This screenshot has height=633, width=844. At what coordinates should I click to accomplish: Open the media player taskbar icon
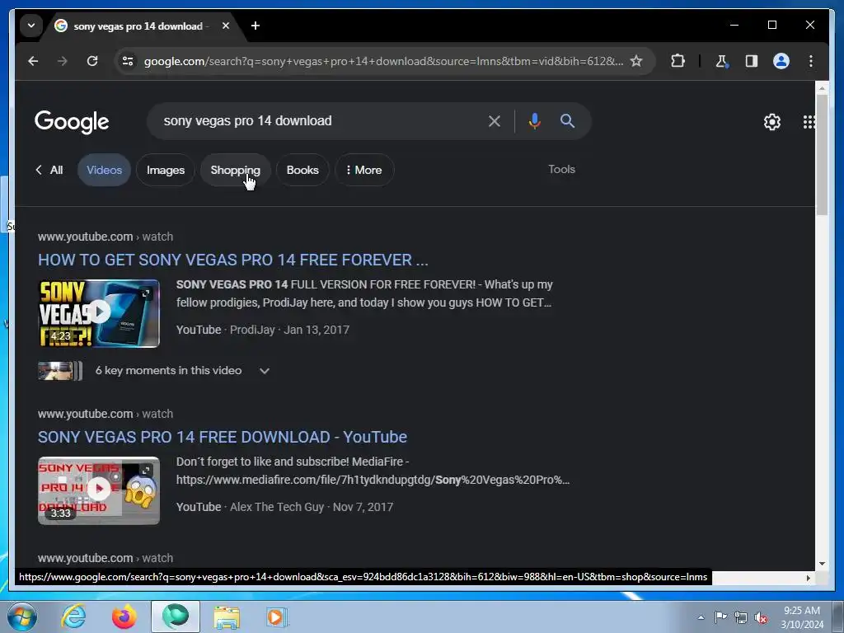277,617
